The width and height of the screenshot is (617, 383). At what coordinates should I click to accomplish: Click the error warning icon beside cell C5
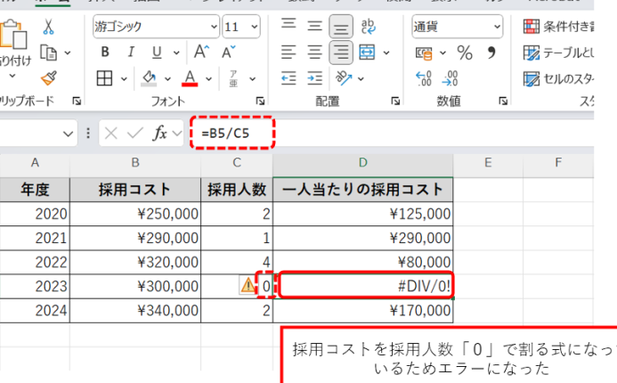click(247, 285)
